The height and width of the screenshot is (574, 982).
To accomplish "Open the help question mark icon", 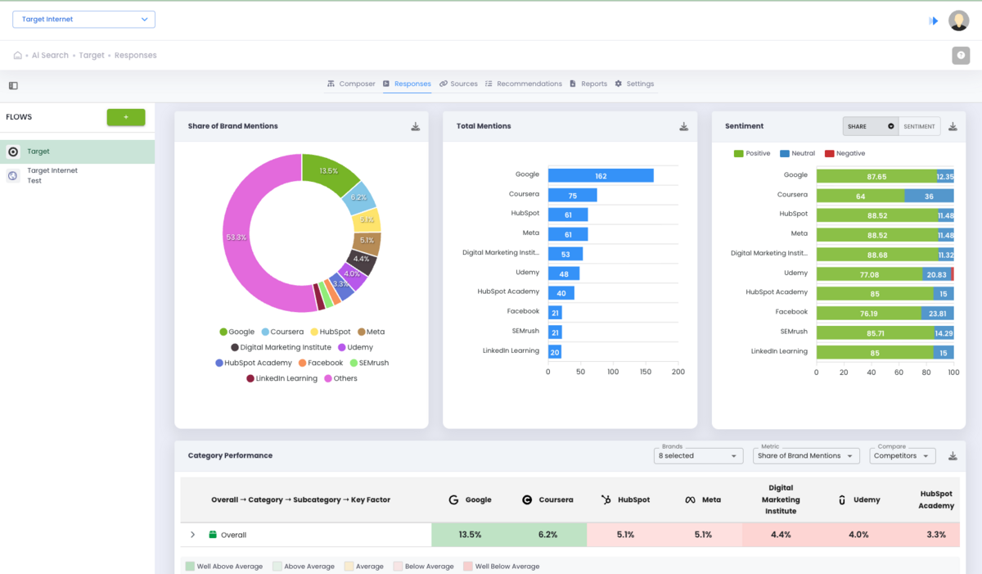I will (x=961, y=55).
